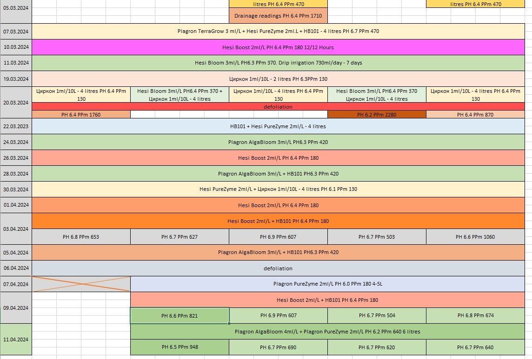Screen dimensions: 532x359
Task: Select the 03.04.2024 date cell
Action: click(16, 229)
